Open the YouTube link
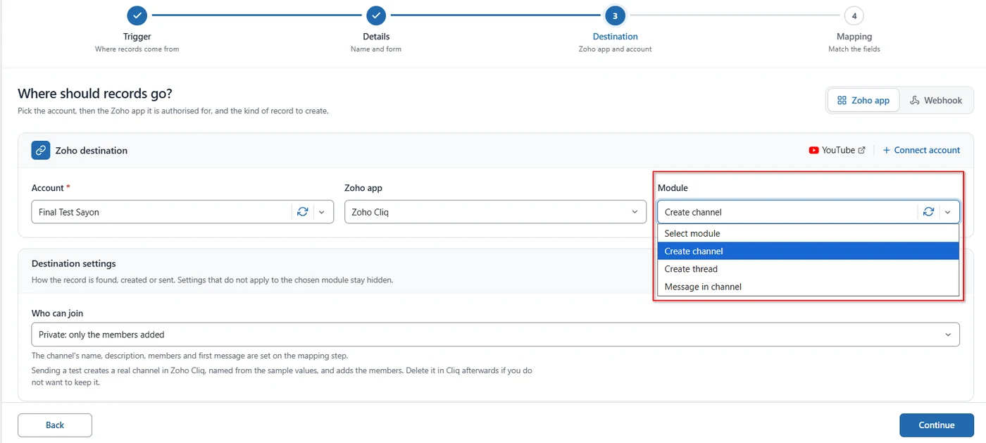 837,150
